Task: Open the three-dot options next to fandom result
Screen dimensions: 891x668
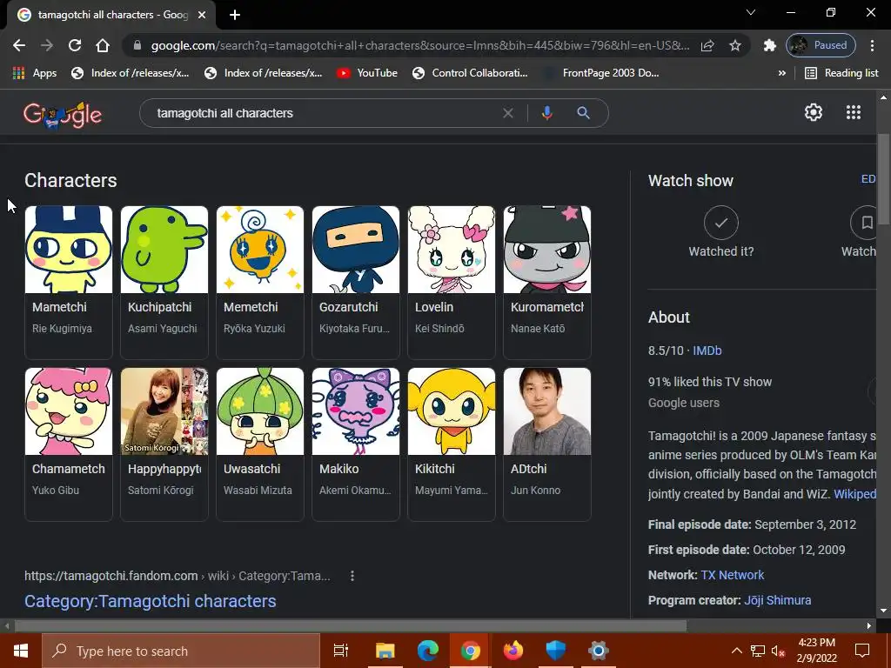Action: (352, 576)
